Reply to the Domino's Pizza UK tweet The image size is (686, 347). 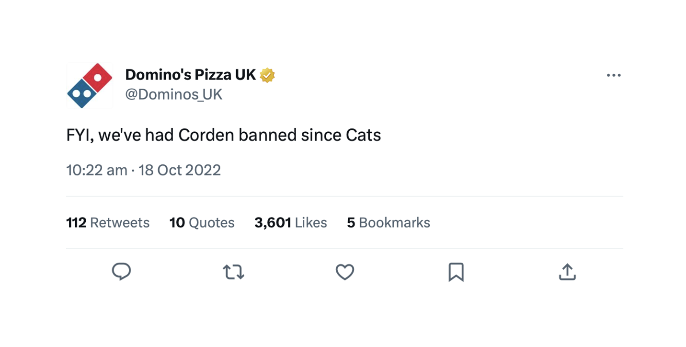coord(121,272)
